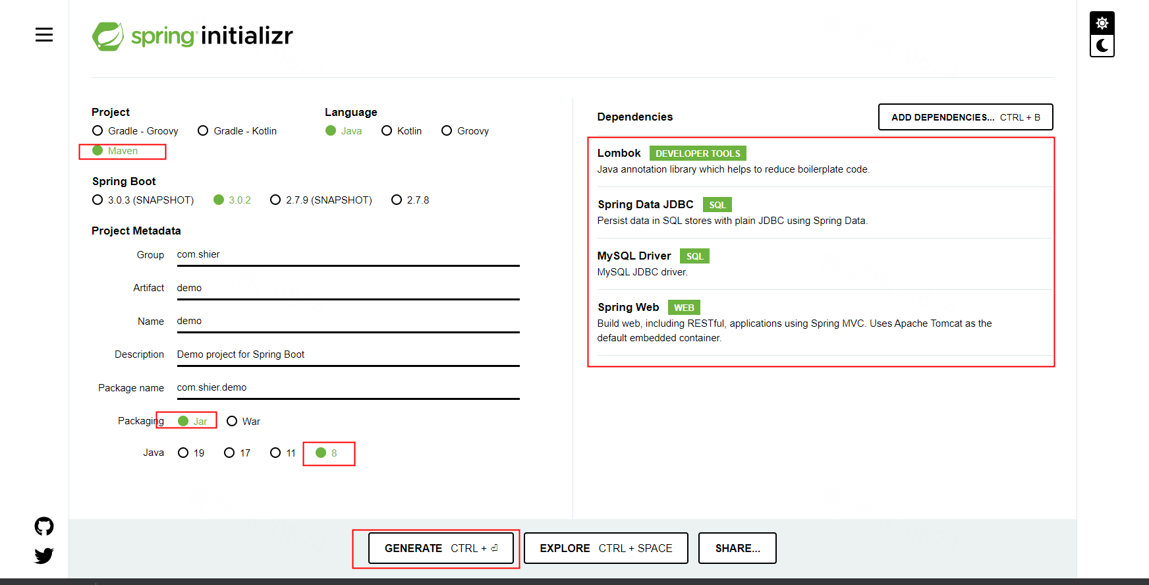This screenshot has height=585, width=1149.
Task: Generate the project zip
Action: (x=441, y=548)
